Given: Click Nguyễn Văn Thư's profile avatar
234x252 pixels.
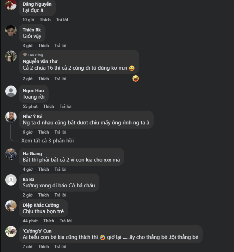Looking at the screenshot, I should pyautogui.click(x=11, y=57).
